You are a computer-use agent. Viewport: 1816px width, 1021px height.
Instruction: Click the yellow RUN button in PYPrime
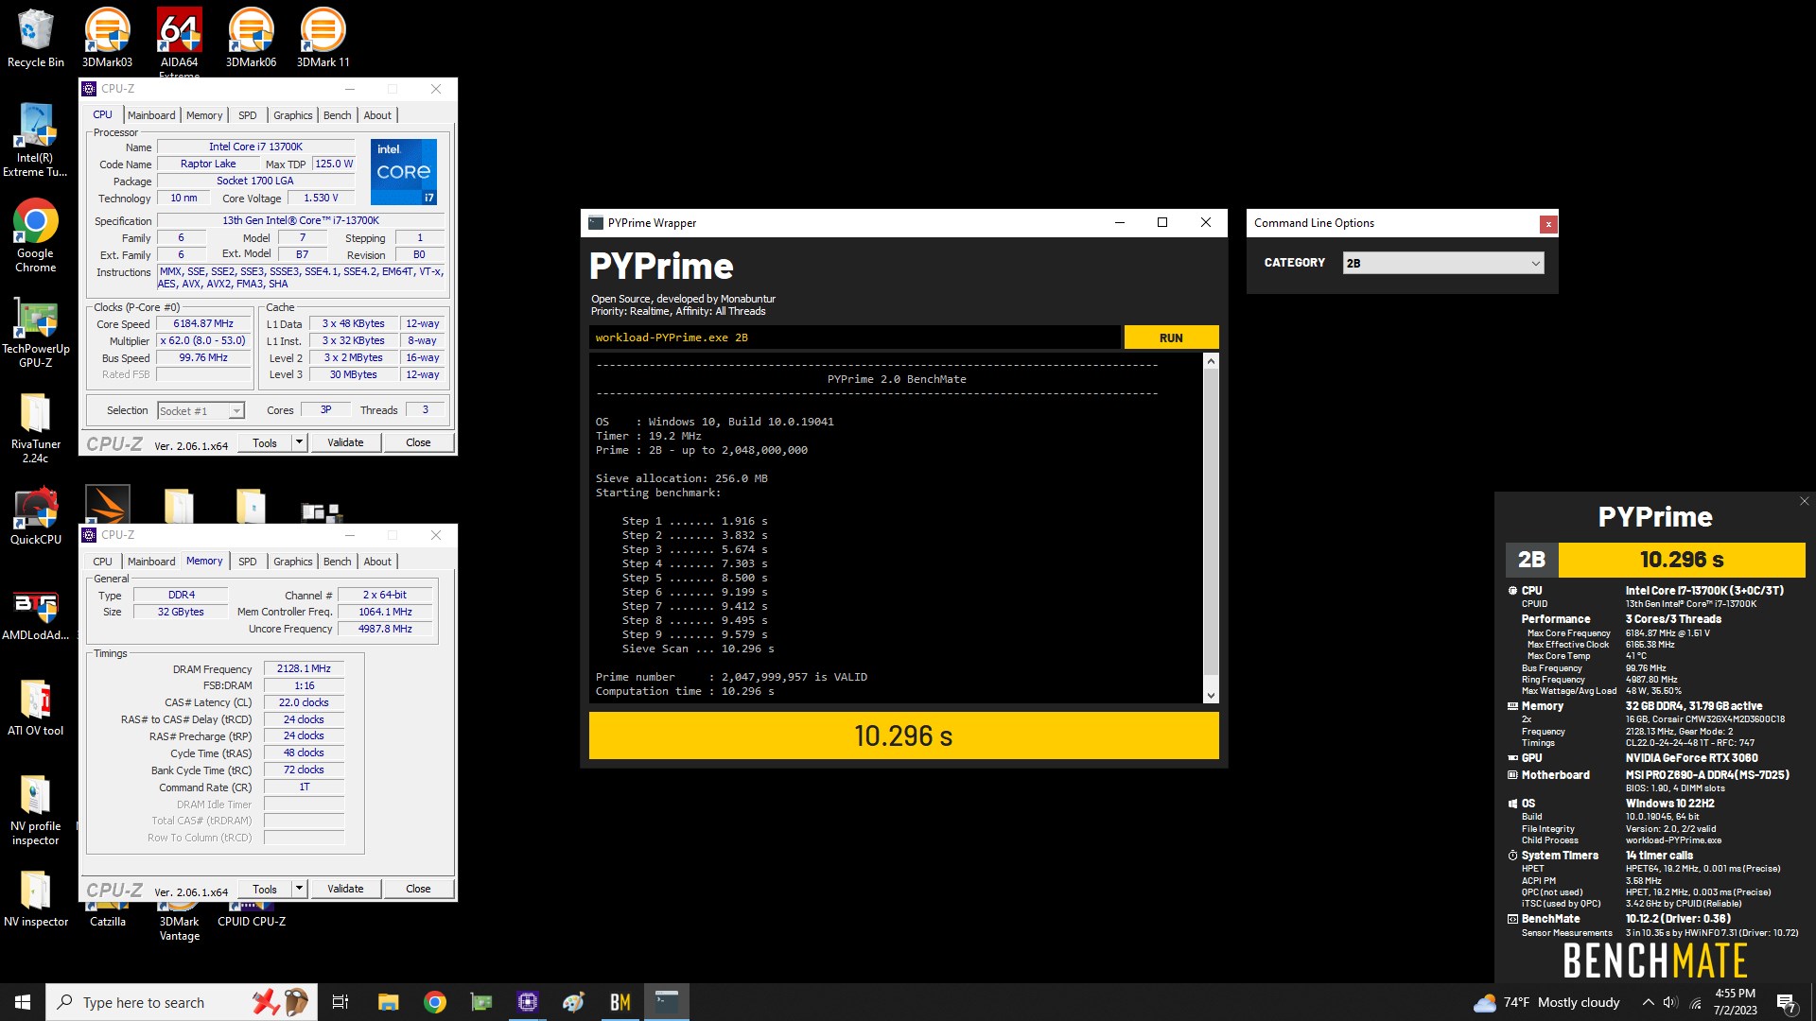pos(1171,337)
